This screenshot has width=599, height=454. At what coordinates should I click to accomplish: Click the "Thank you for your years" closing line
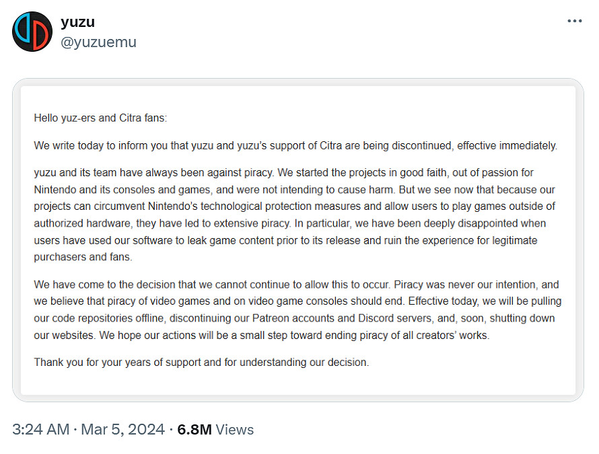pos(201,363)
